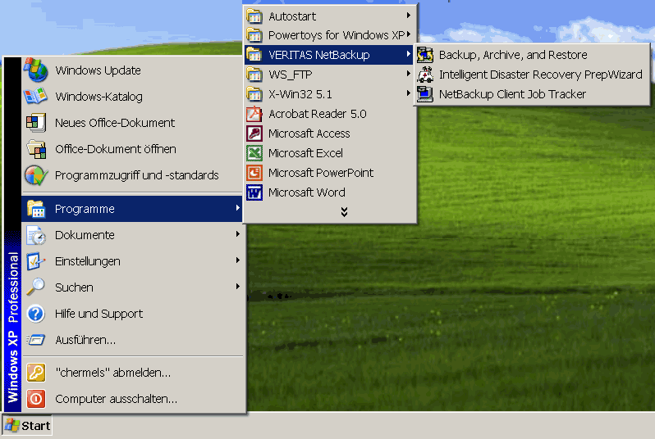The width and height of the screenshot is (655, 439).
Task: Click the Ausführen run icon
Action: coord(36,340)
